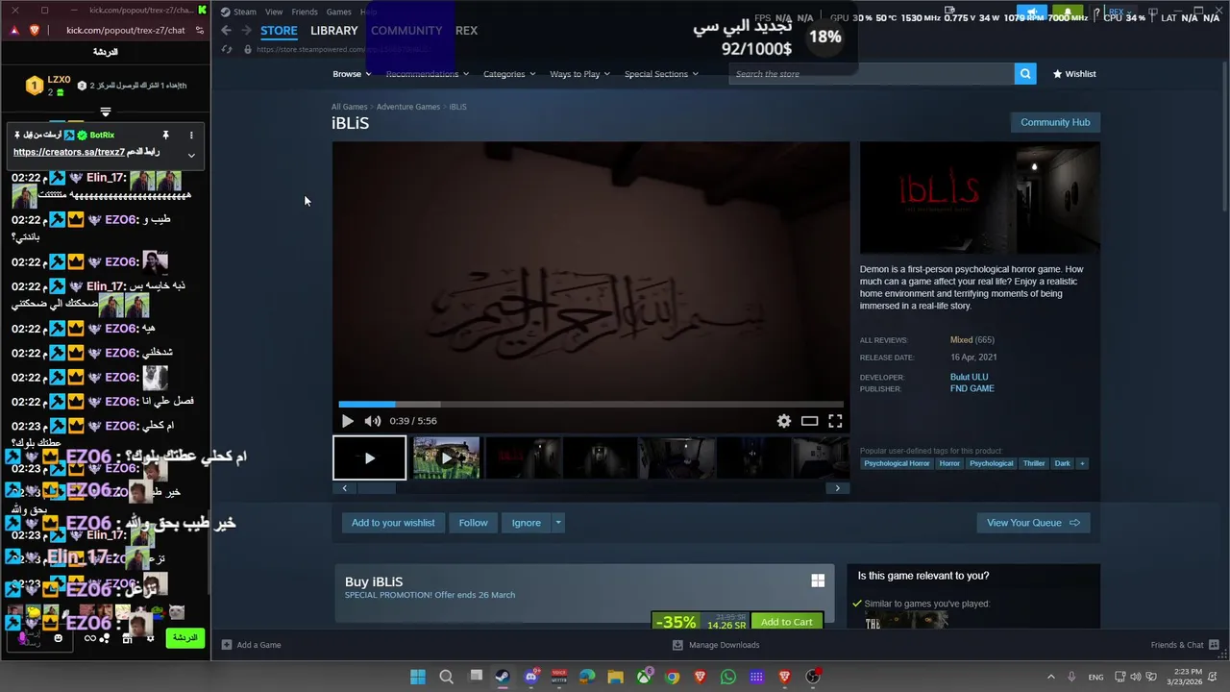1230x692 pixels.
Task: Toggle theater mode in the video player
Action: click(x=810, y=421)
